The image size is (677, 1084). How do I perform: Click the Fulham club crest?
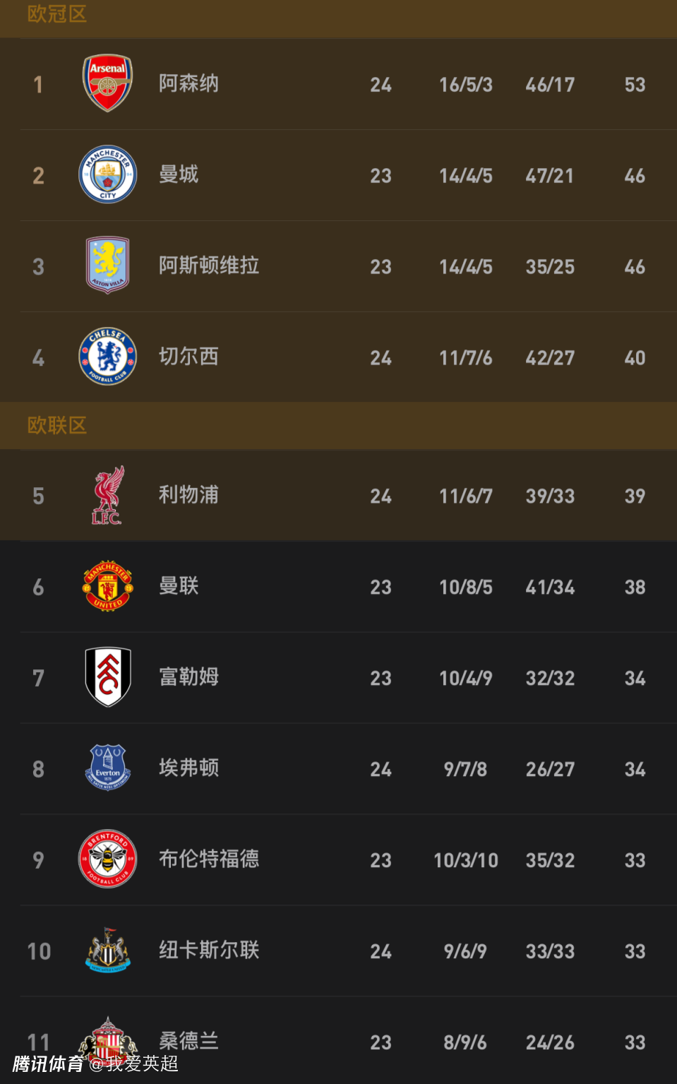[107, 677]
